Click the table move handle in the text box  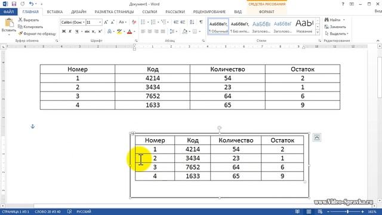coord(133,133)
